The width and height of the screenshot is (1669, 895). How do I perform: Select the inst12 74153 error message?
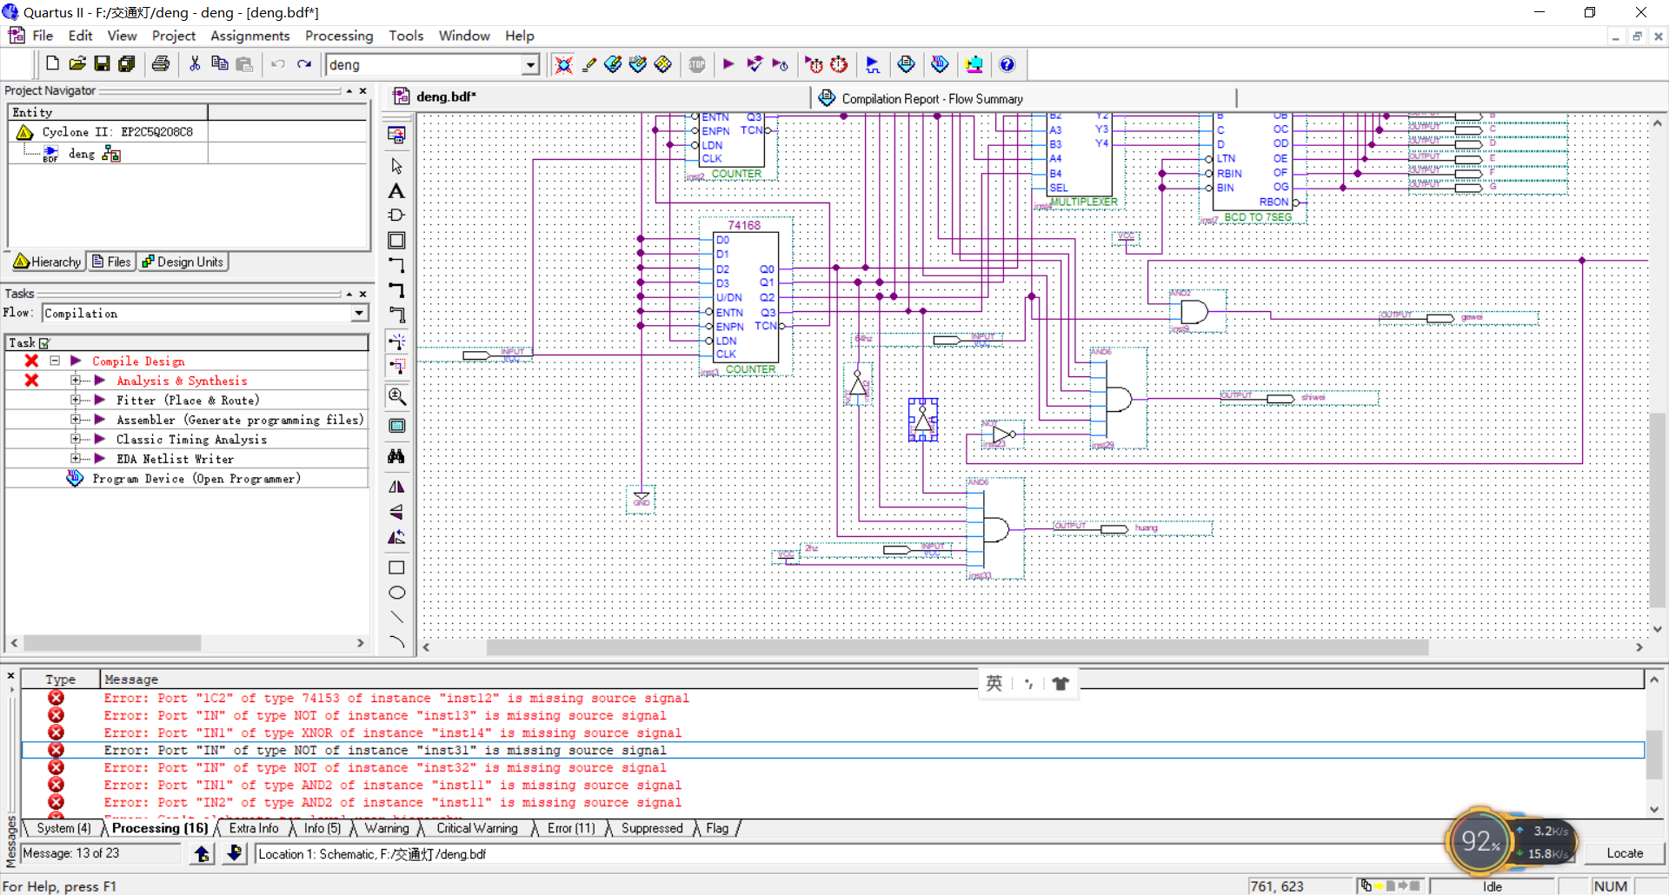point(396,698)
